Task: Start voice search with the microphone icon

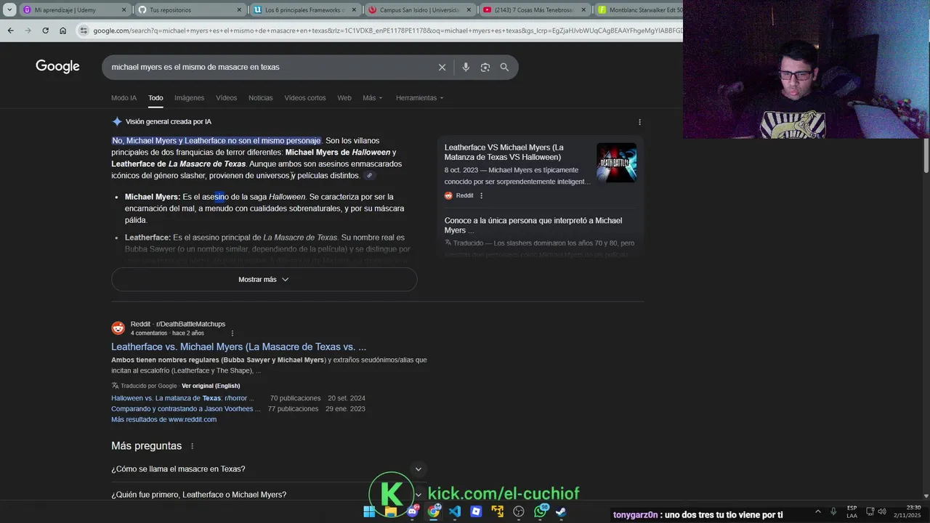Action: point(466,67)
